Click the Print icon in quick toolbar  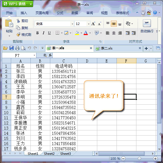click(17, 48)
